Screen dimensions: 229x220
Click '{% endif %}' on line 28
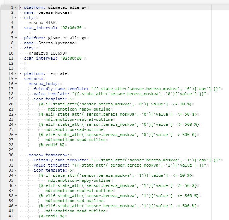pos(52,145)
